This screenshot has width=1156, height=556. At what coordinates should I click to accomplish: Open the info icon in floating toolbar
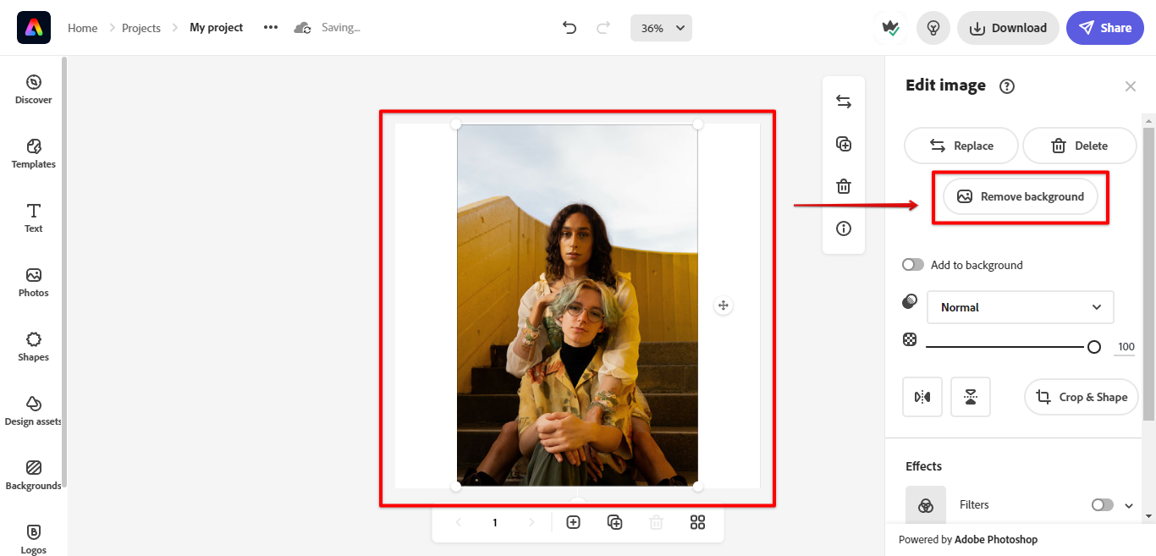tap(843, 228)
